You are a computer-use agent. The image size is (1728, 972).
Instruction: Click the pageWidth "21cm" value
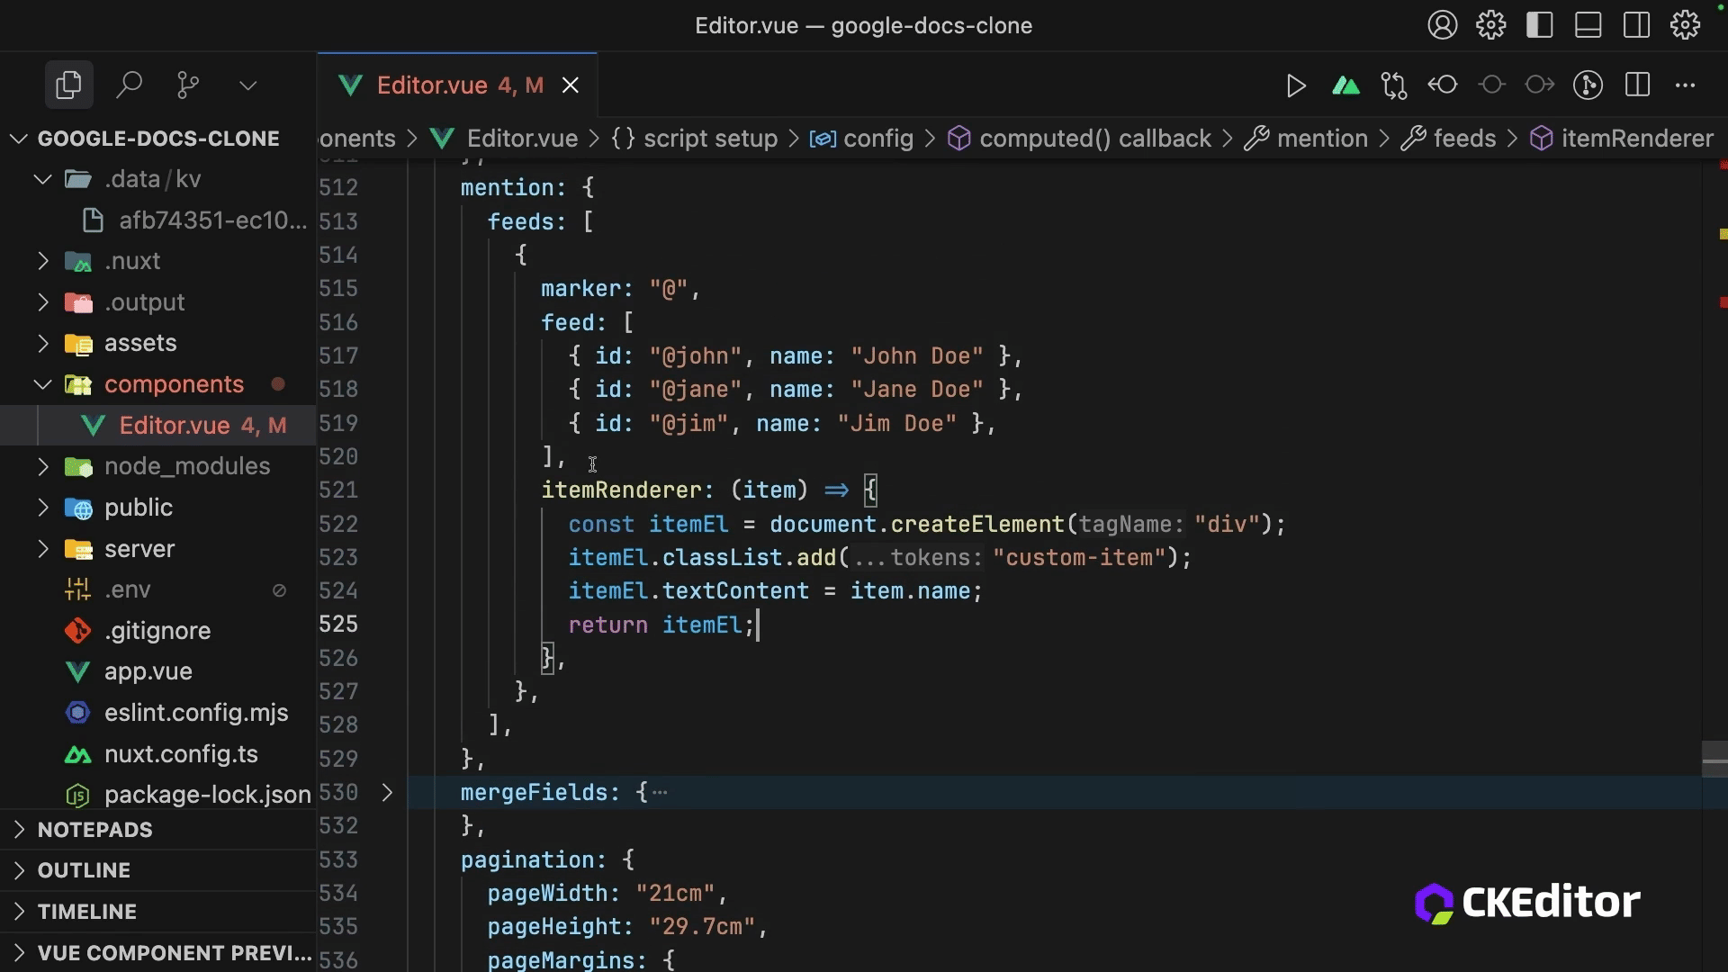[675, 894]
